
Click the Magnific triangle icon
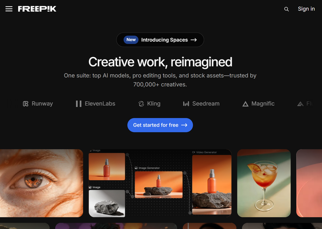tap(245, 104)
